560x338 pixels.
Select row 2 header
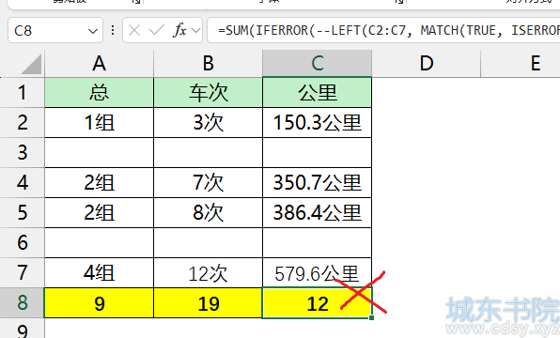[23, 122]
